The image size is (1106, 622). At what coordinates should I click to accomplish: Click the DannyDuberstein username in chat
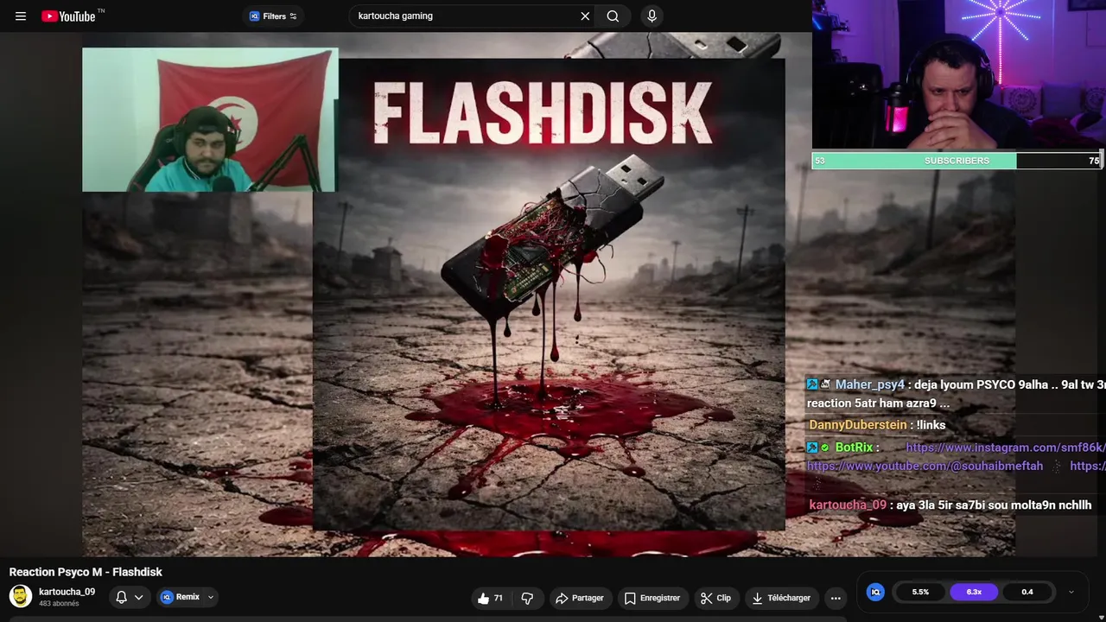click(x=858, y=425)
